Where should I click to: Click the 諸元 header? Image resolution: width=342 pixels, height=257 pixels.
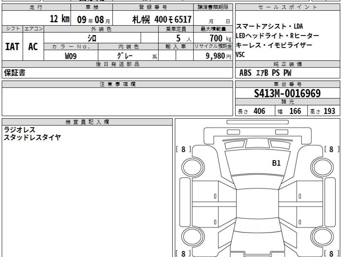288,102
